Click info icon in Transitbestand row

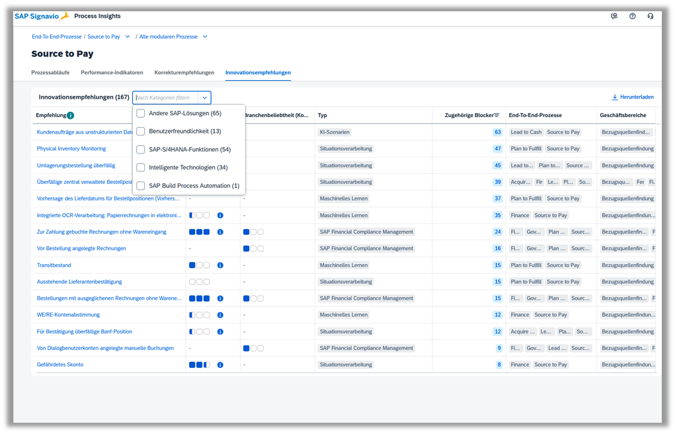coord(220,265)
